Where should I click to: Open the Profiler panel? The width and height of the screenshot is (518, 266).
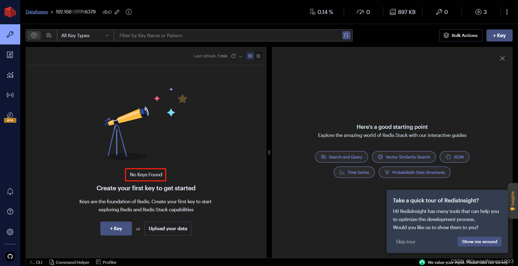pos(106,262)
